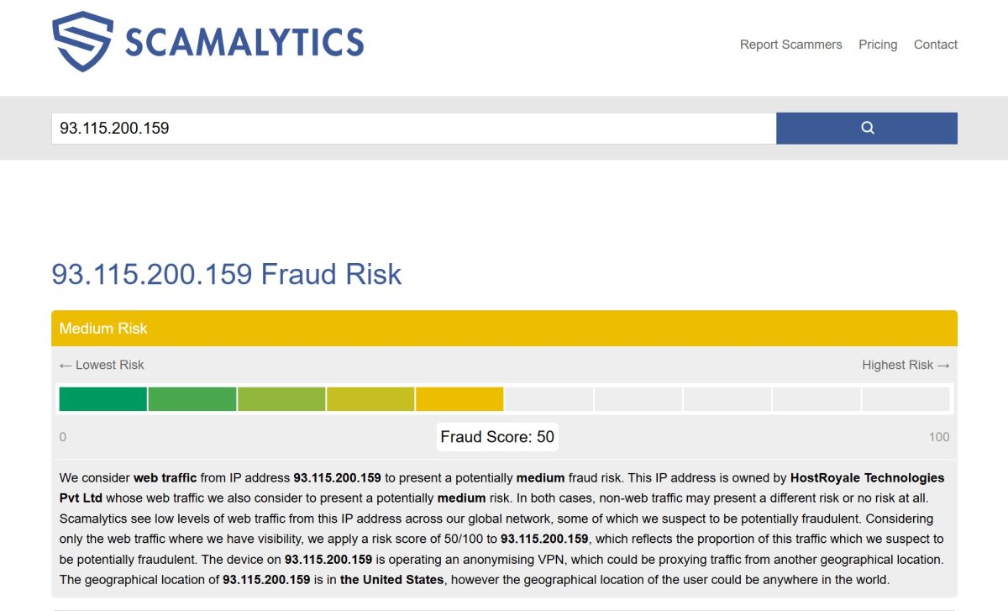Click the dark green lowest-risk bar segment
Screen dimensions: 1008x611
pos(101,399)
